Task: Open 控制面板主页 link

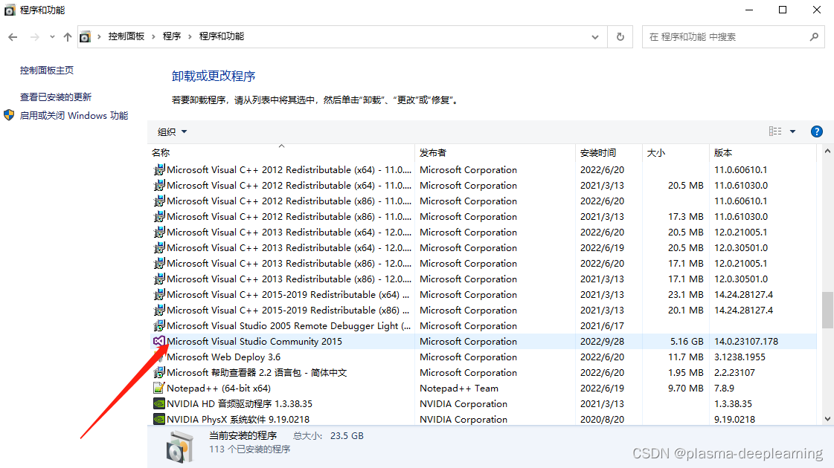Action: tap(47, 70)
